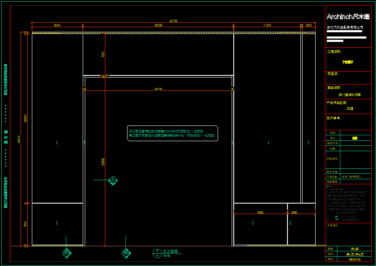Click the grain-direction line symbol in the notes
The width and height of the screenshot is (376, 266).
(x=337, y=220)
